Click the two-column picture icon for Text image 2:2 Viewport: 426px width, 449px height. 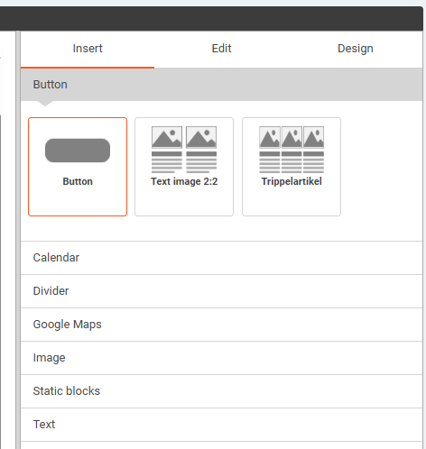pos(184,150)
